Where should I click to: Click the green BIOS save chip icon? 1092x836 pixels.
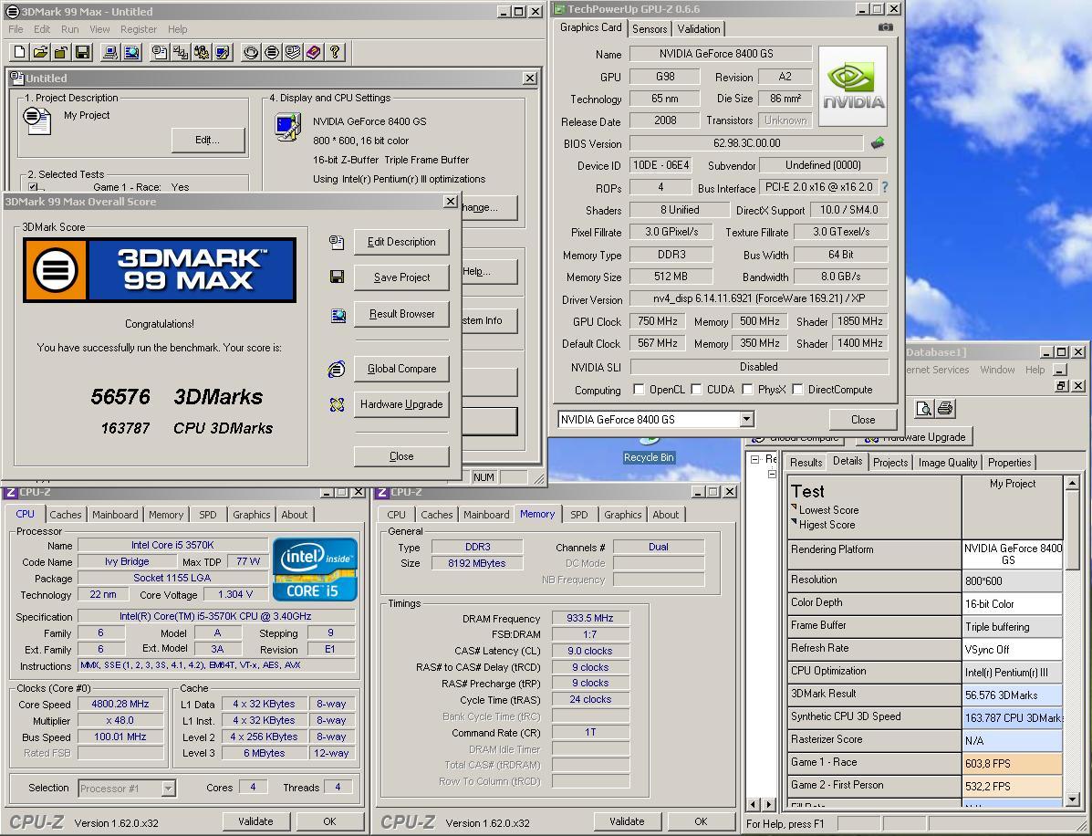[x=878, y=142]
